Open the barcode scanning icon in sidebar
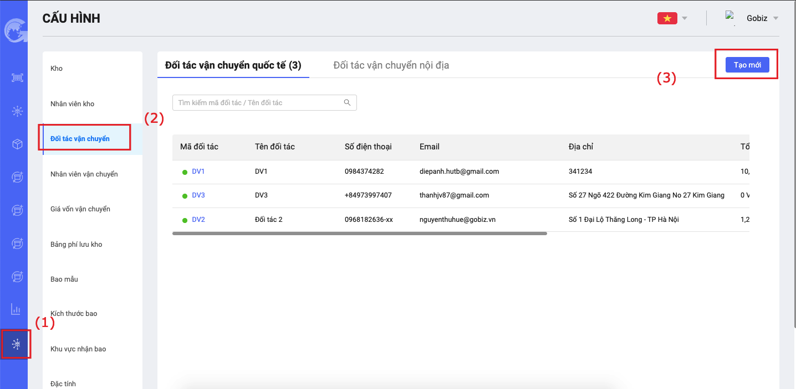Image resolution: width=796 pixels, height=389 pixels. (x=17, y=78)
